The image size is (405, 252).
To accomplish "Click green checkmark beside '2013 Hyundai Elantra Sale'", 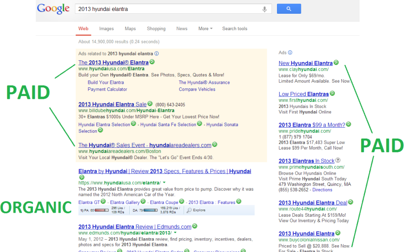I will pyautogui.click(x=150, y=103).
